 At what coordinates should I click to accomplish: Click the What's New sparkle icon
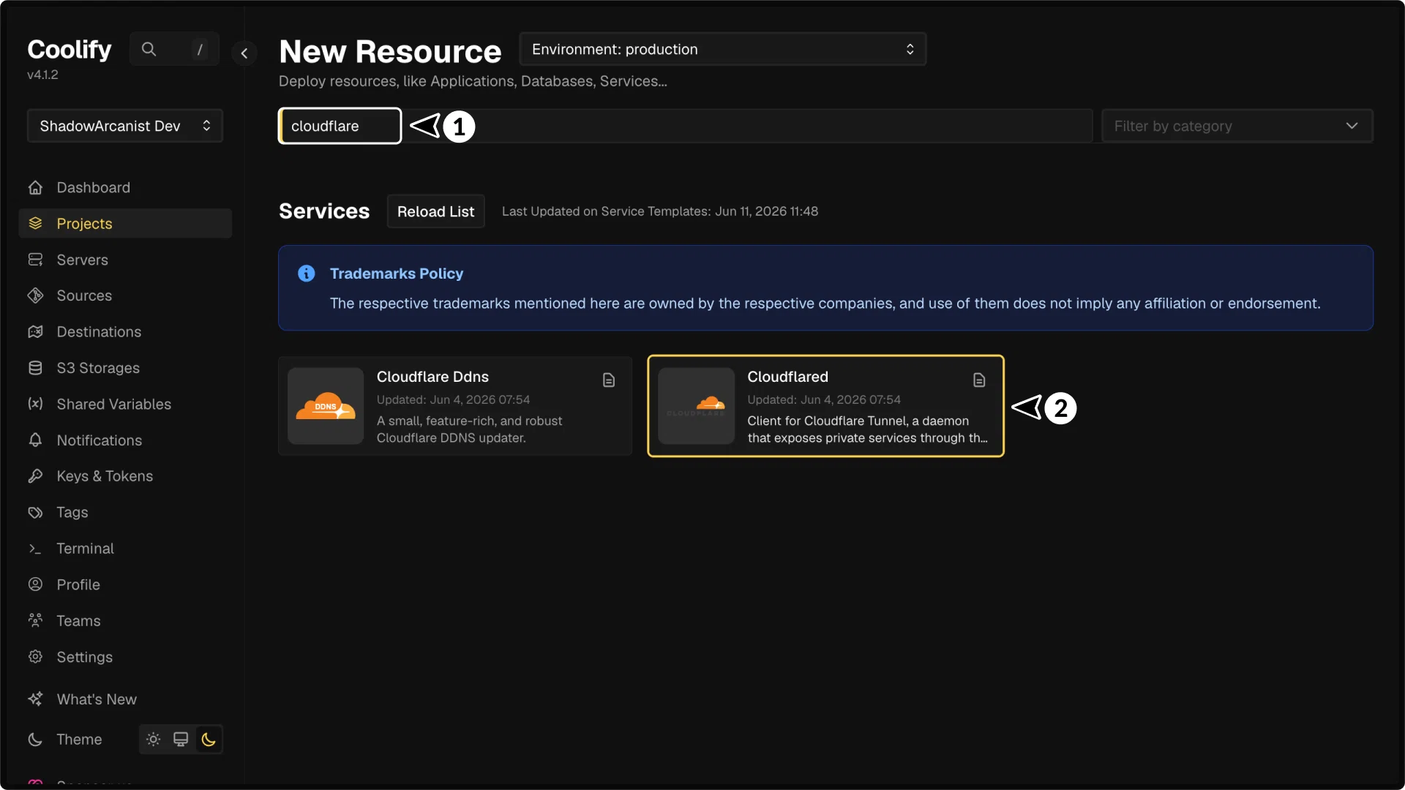pos(35,699)
